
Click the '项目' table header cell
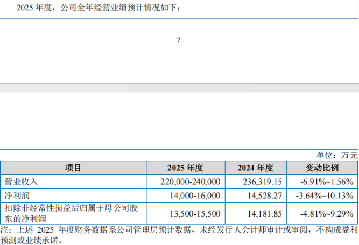click(73, 168)
